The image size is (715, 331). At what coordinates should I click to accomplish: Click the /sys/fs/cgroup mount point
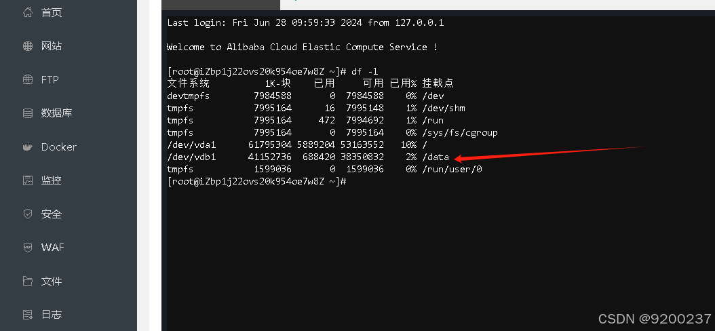460,133
